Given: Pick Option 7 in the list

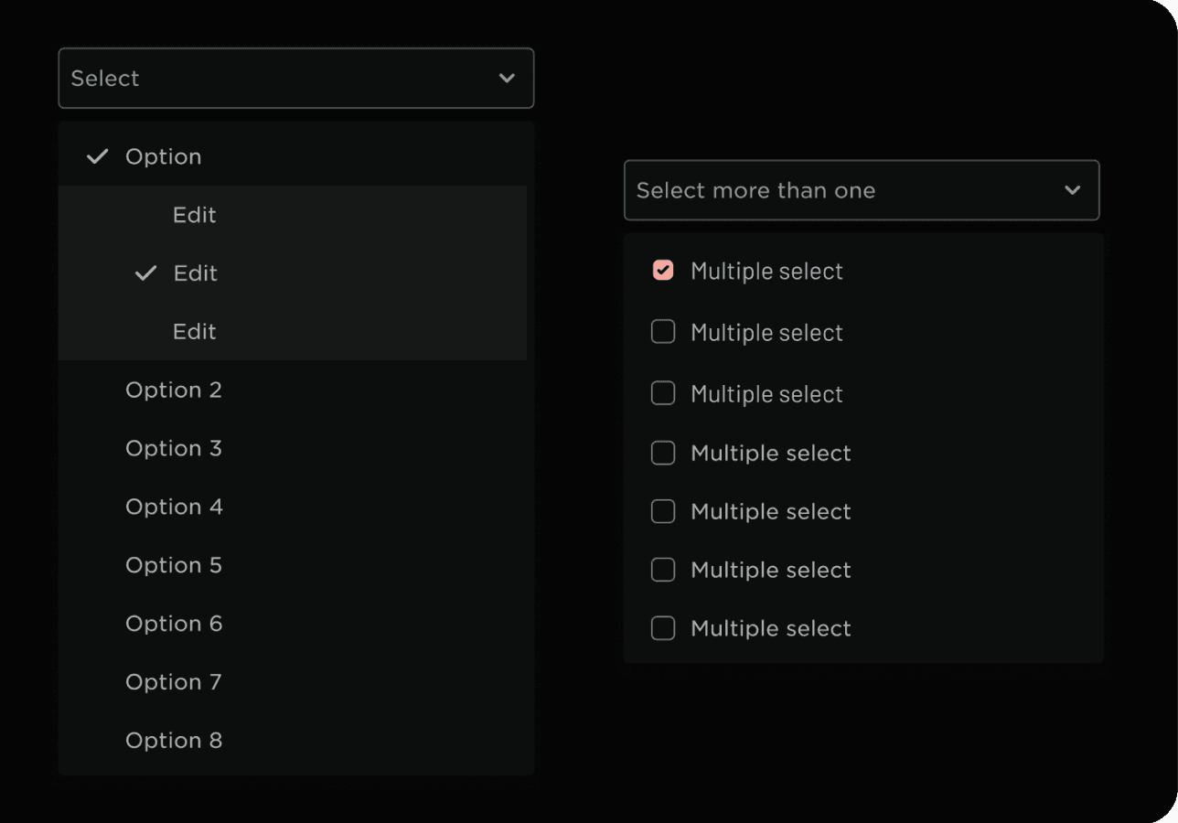Looking at the screenshot, I should click(x=295, y=682).
